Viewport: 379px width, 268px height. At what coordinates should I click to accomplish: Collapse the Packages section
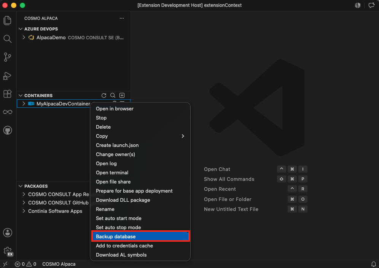pyautogui.click(x=21, y=186)
